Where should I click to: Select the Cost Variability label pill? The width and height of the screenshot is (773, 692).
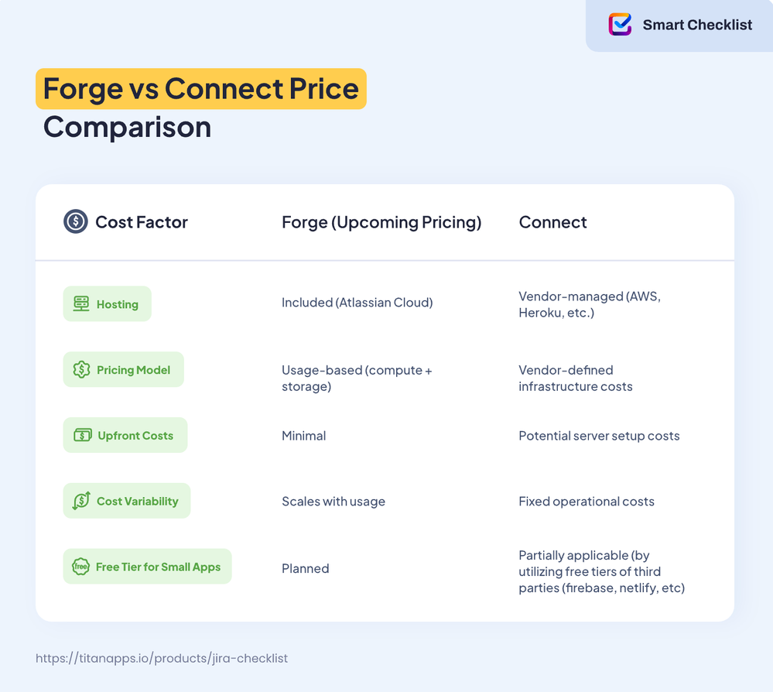[x=127, y=501]
